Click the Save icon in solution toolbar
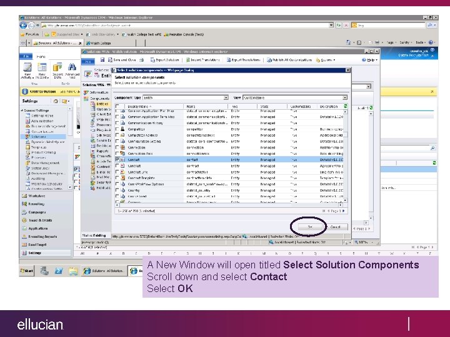 [x=102, y=60]
